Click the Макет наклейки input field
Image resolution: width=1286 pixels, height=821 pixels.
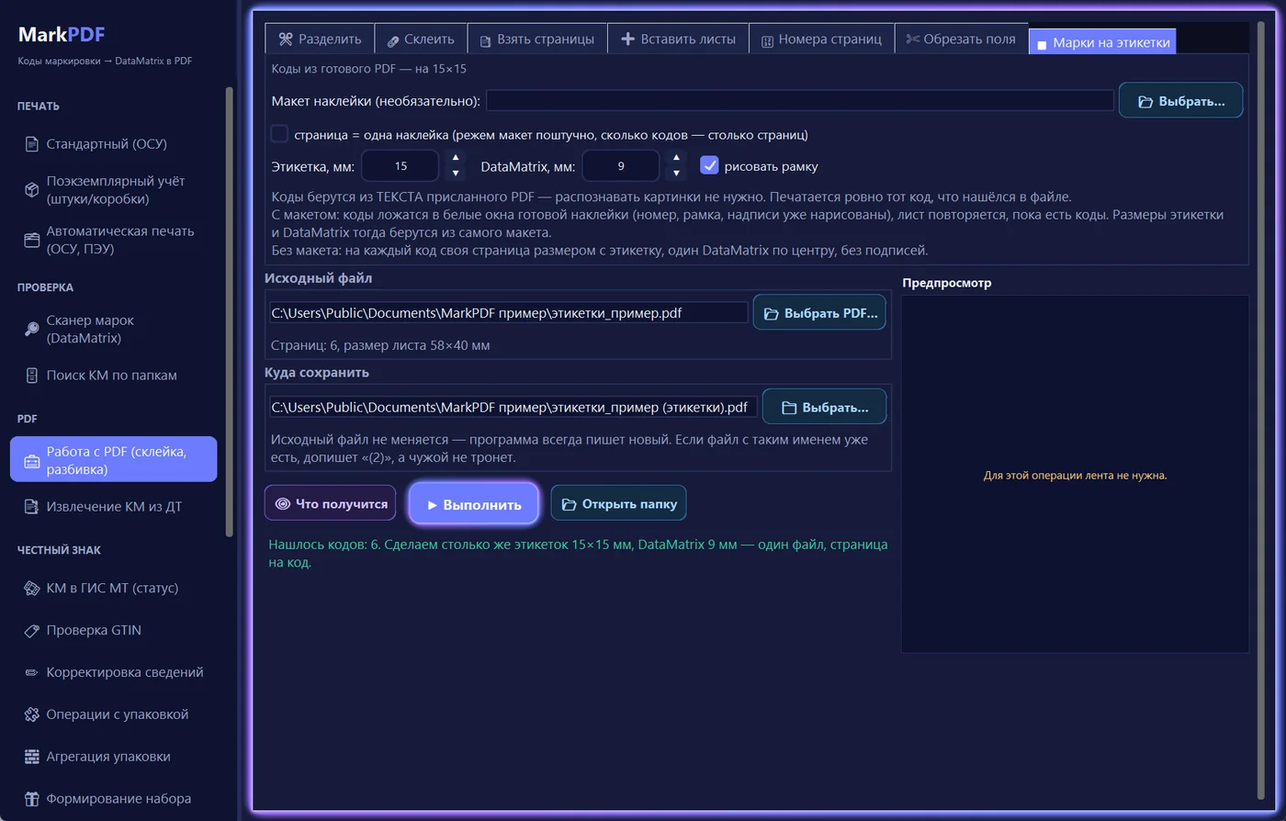799,100
